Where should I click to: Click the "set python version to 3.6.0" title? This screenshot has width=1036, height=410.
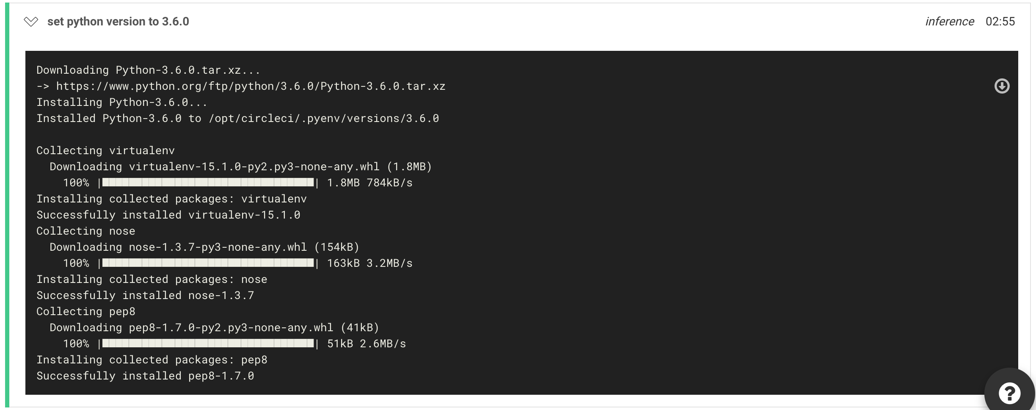click(118, 22)
